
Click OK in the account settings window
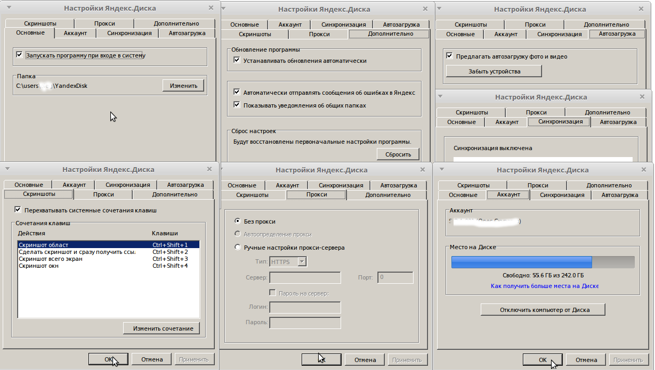[542, 360]
